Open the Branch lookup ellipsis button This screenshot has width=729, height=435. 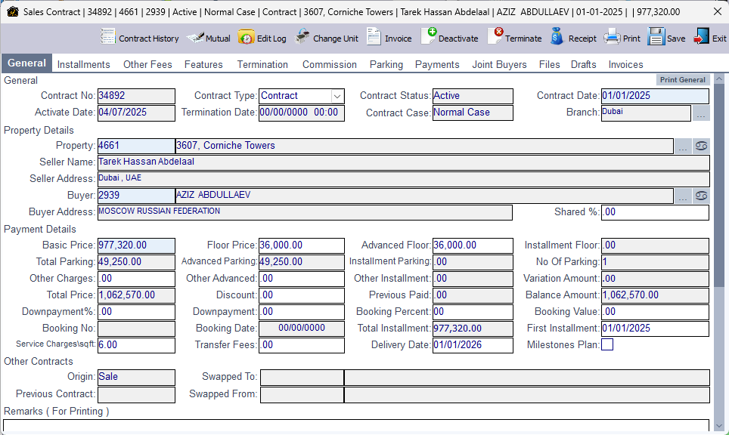701,113
